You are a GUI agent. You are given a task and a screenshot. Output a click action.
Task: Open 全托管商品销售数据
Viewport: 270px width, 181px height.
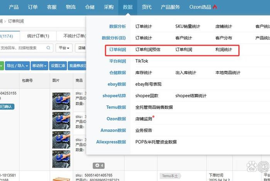[x=154, y=107]
